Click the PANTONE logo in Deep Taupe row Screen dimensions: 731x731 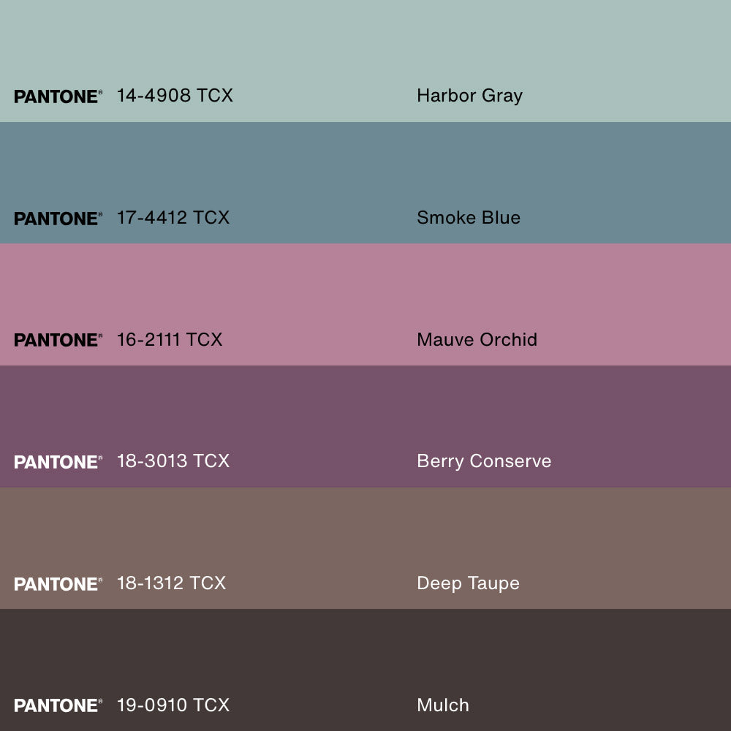click(58, 584)
